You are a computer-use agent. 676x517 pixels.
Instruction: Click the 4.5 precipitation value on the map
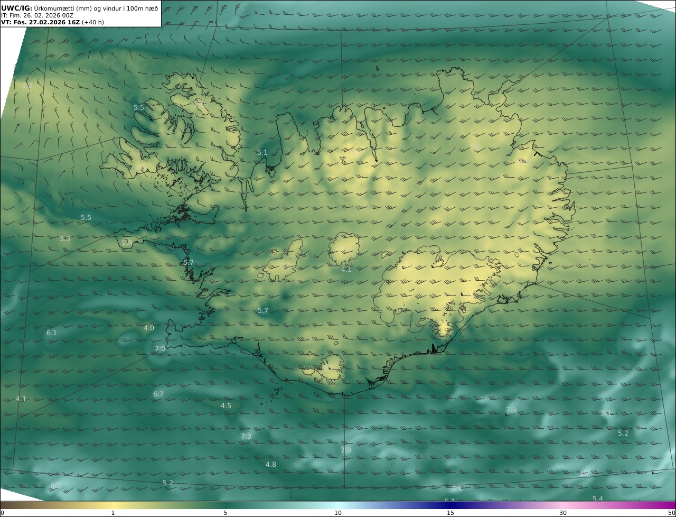tap(226, 406)
